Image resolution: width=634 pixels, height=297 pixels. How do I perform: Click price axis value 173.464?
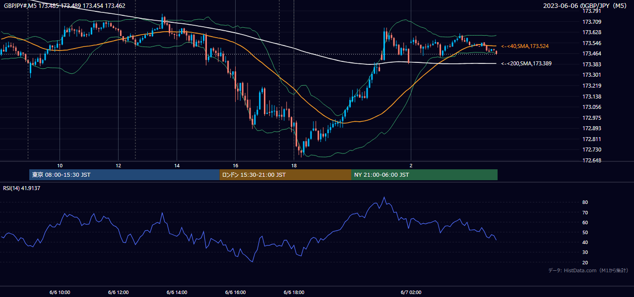(x=591, y=53)
